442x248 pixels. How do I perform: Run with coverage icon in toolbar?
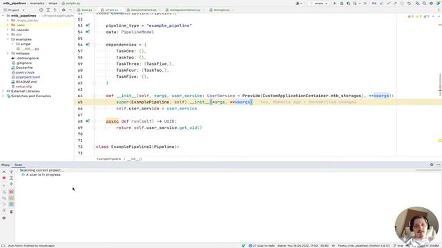tap(348, 3)
